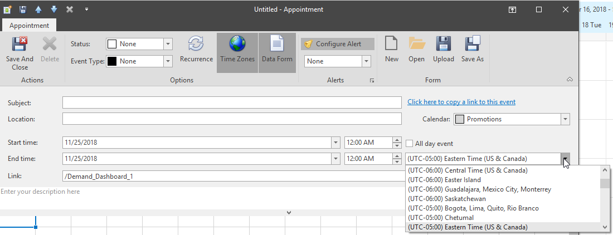This screenshot has width=613, height=235.
Task: Click Save As form icon
Action: pyautogui.click(x=473, y=43)
